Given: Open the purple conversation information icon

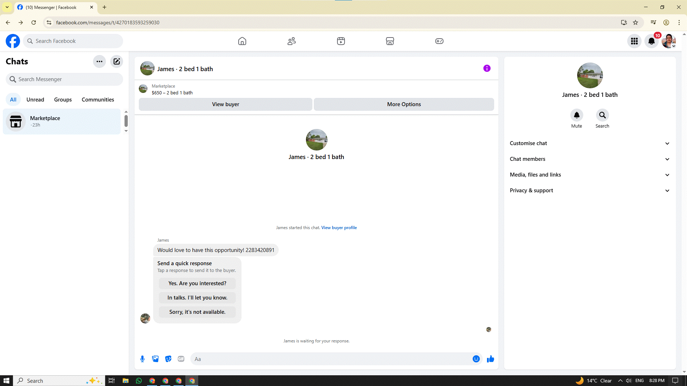Looking at the screenshot, I should (487, 68).
